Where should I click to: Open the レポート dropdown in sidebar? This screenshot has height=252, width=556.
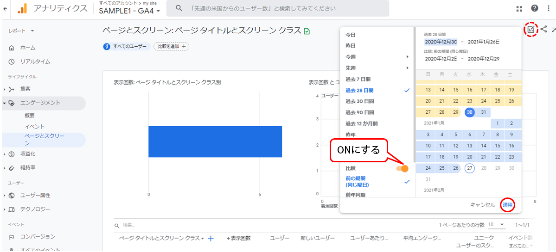pos(21,31)
